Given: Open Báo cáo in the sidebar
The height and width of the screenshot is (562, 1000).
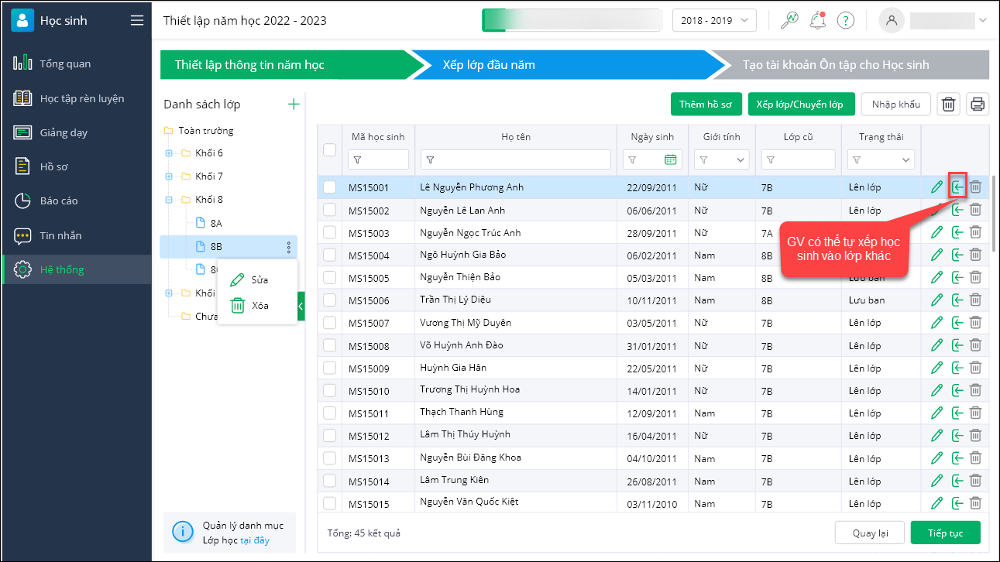Looking at the screenshot, I should click(x=59, y=200).
